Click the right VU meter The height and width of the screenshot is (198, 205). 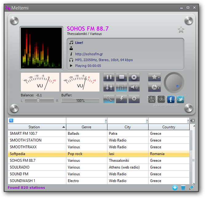pos(80,82)
